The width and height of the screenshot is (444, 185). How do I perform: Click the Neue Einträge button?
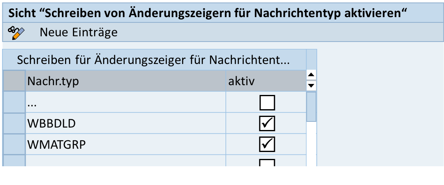[79, 33]
